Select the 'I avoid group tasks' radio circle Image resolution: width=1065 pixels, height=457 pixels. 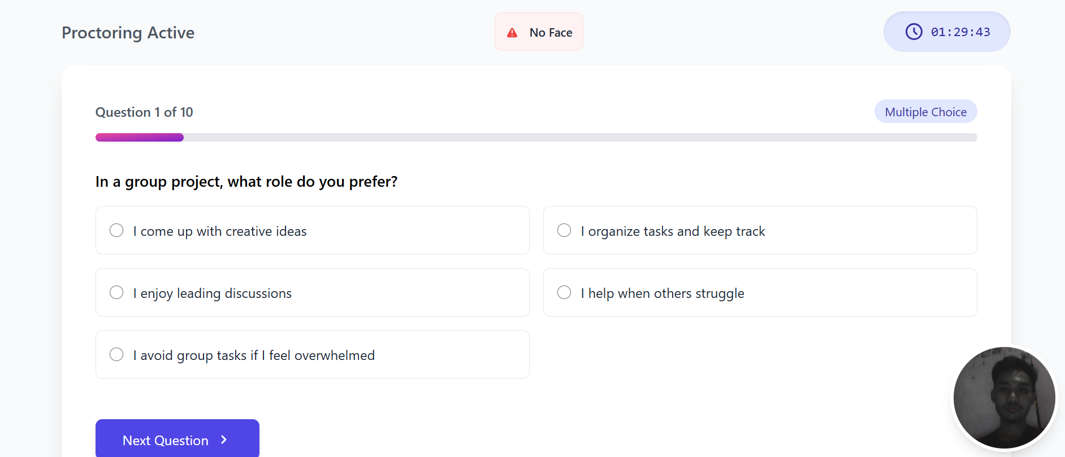[116, 355]
